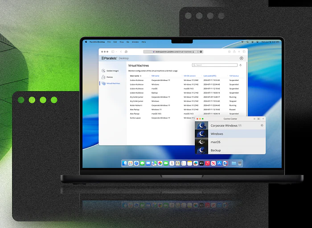
Task: Click the last used date "2024-07-29 13:28:17"
Action: click(212, 97)
